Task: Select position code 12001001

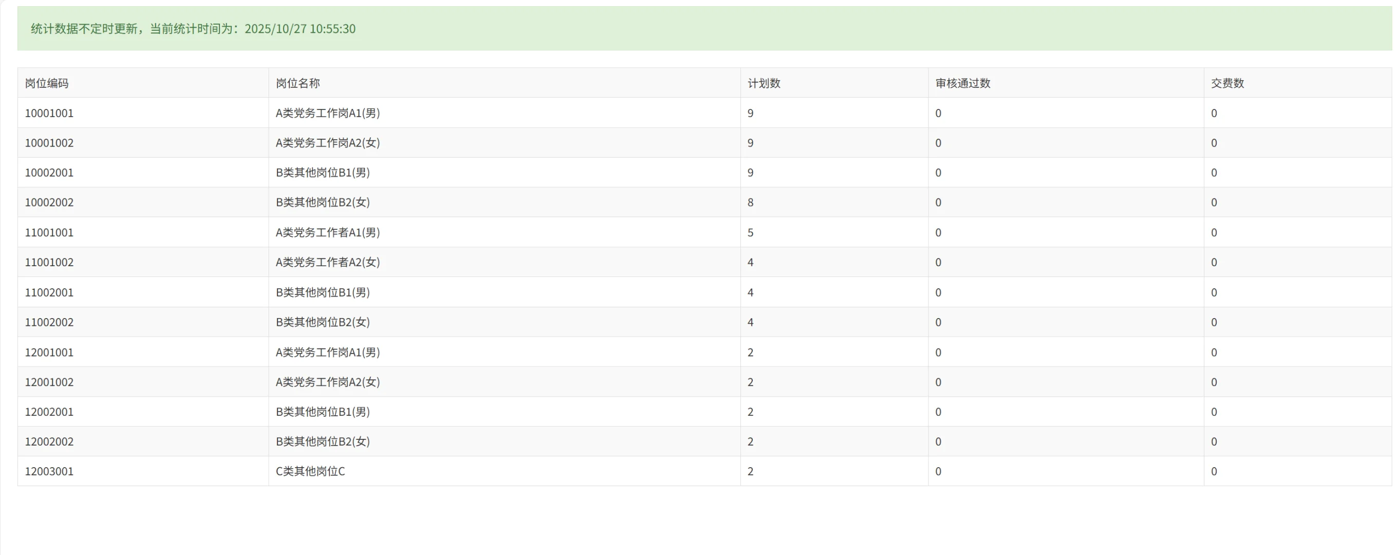Action: pyautogui.click(x=49, y=353)
